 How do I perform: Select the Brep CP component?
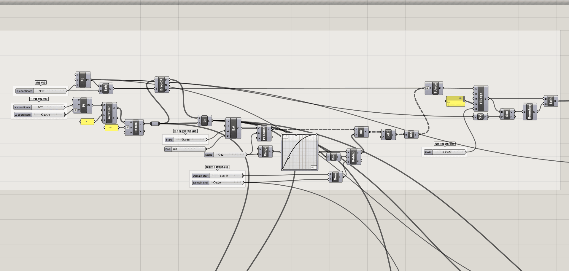(x=162, y=85)
